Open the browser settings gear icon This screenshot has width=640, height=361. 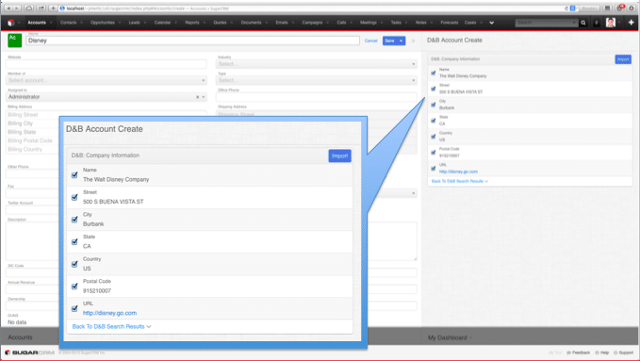click(x=632, y=8)
